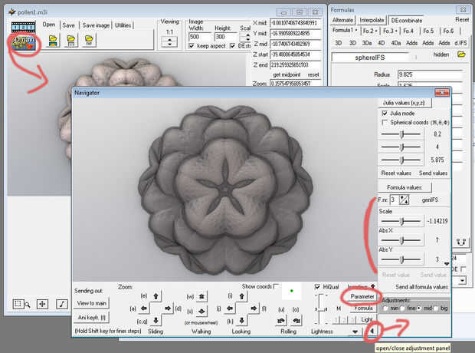
Task: Open the dropdown at bottom right of Formulas window
Action: (462, 280)
